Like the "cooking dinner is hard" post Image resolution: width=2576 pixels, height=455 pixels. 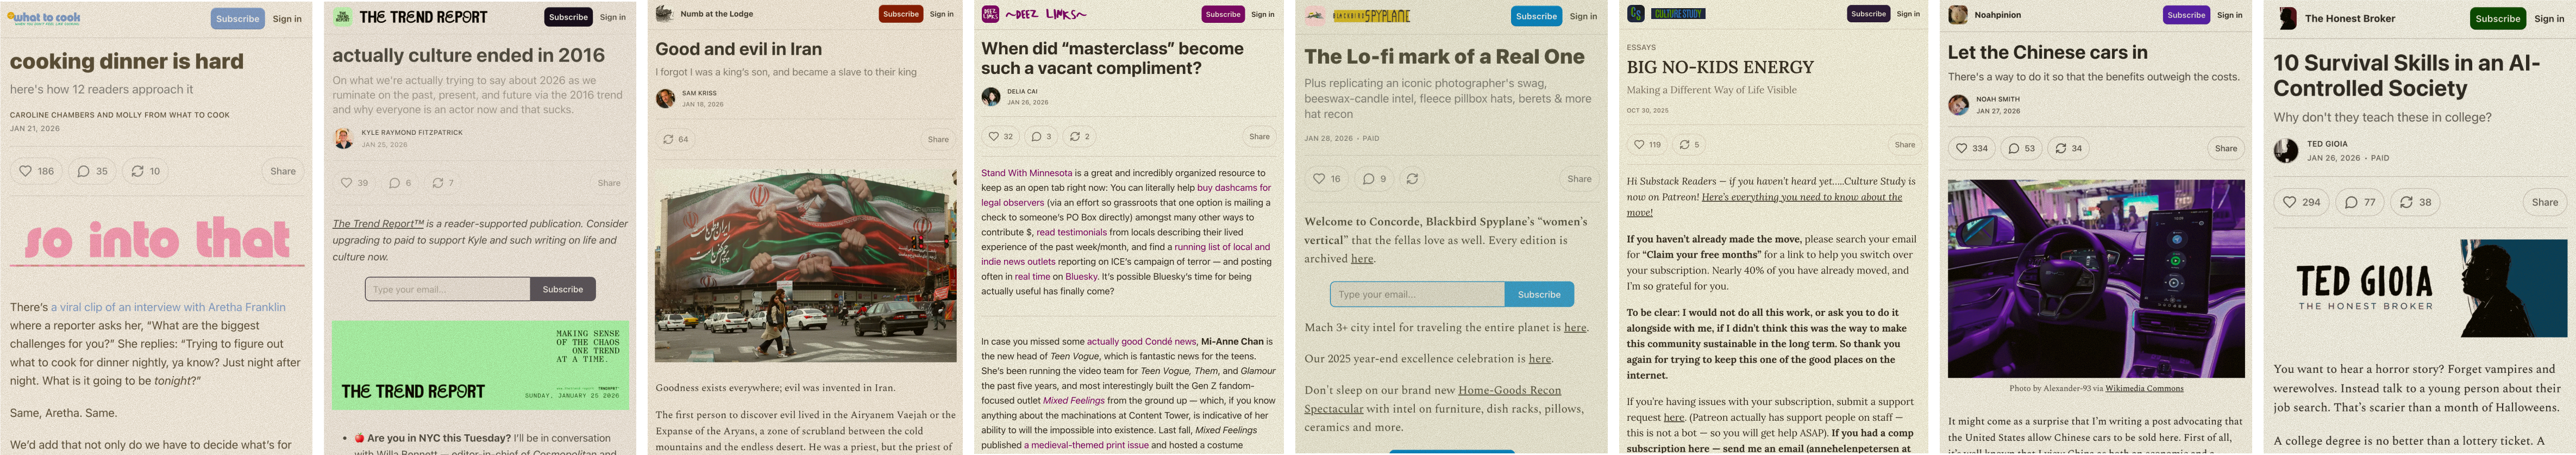click(x=36, y=171)
